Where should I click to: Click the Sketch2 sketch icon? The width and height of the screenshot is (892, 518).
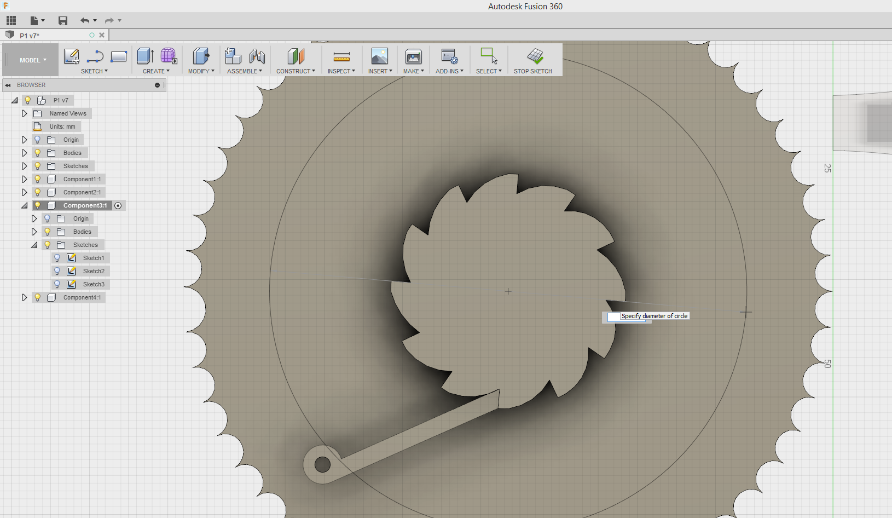click(71, 271)
